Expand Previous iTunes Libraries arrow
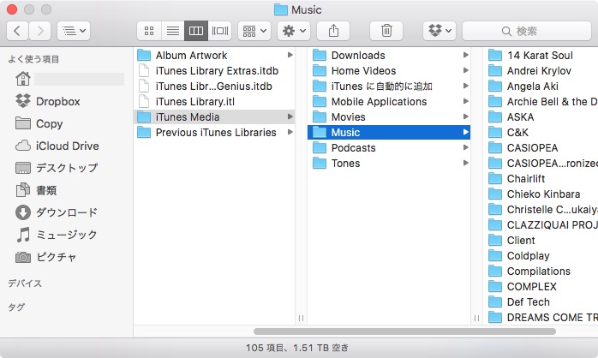Viewport: 598px width, 358px height. [x=290, y=132]
